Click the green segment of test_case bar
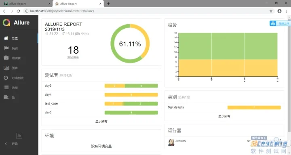The image size is (291, 155). [141, 103]
